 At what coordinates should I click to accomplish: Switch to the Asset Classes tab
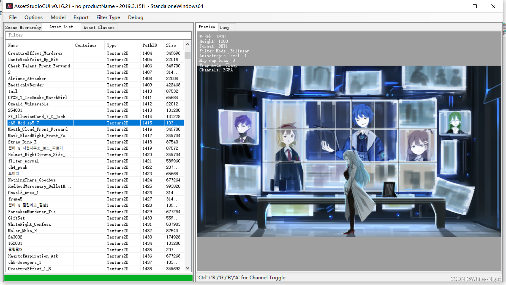coord(99,28)
